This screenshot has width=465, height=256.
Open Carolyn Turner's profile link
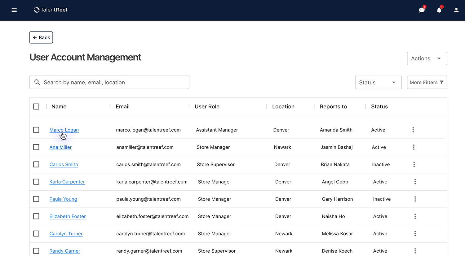tap(66, 234)
